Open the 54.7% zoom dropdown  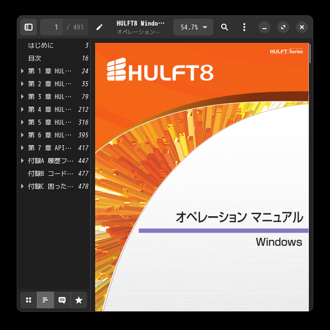pyautogui.click(x=193, y=27)
